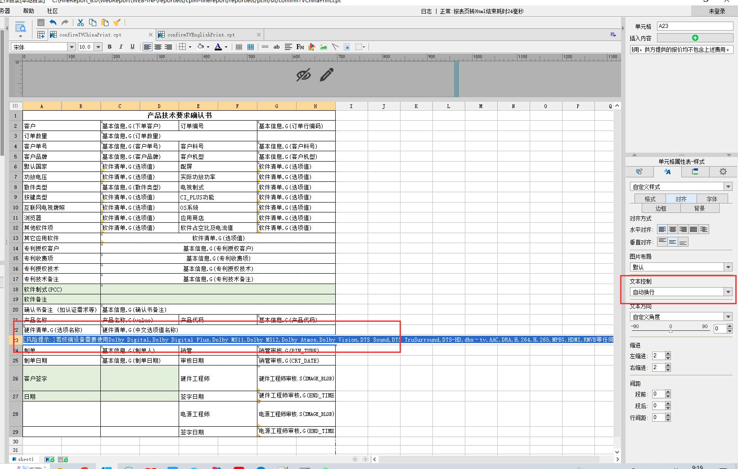Open border style dropdown arrow
The width and height of the screenshot is (738, 469).
[x=190, y=47]
